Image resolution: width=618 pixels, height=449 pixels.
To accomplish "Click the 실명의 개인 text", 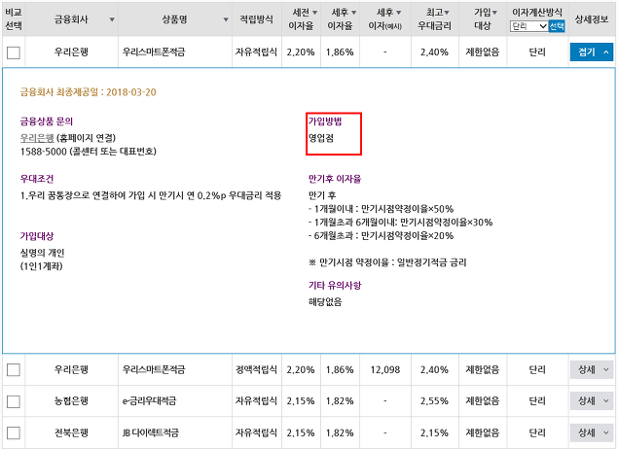I will pos(42,253).
